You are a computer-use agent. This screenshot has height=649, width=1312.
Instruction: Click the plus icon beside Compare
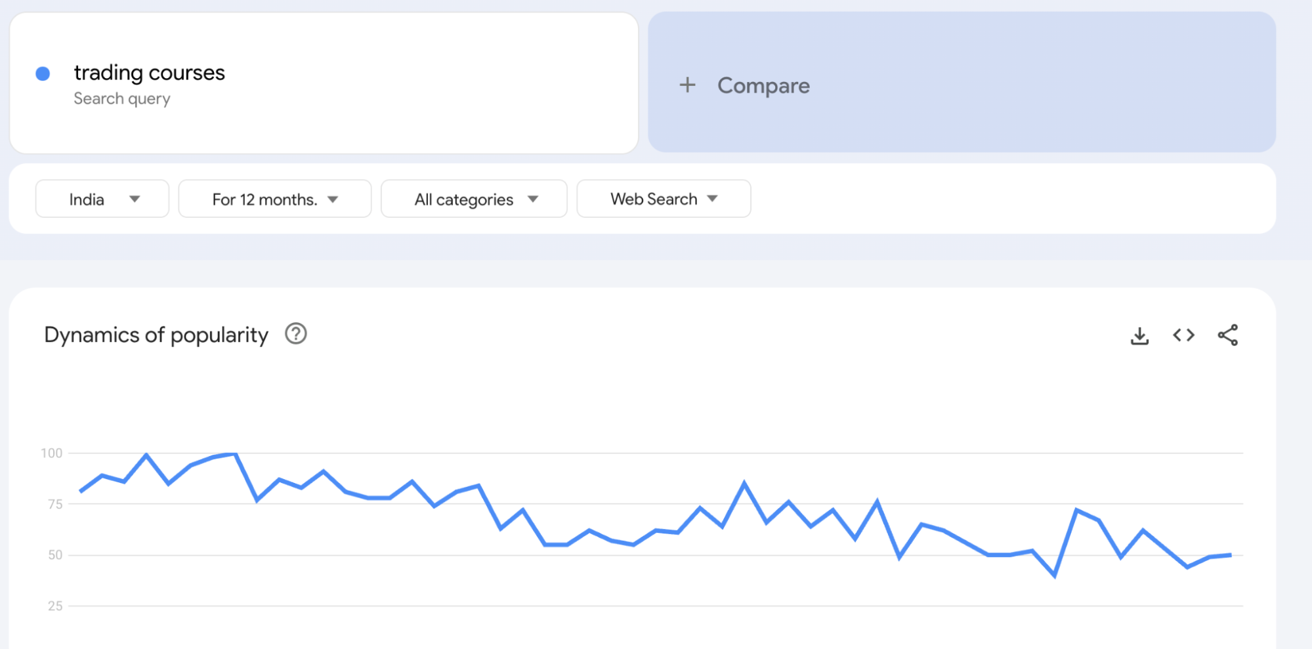tap(687, 85)
